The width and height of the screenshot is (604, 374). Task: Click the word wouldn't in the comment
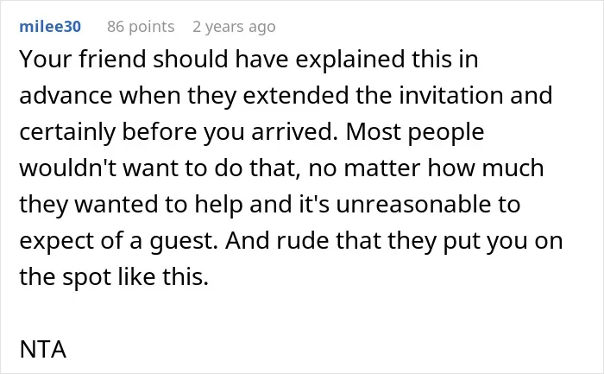click(x=68, y=168)
